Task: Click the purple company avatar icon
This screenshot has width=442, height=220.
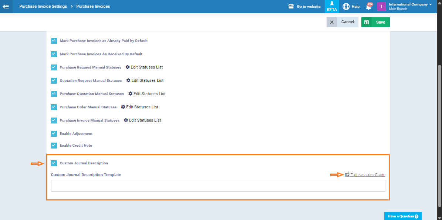Action: pyautogui.click(x=381, y=6)
